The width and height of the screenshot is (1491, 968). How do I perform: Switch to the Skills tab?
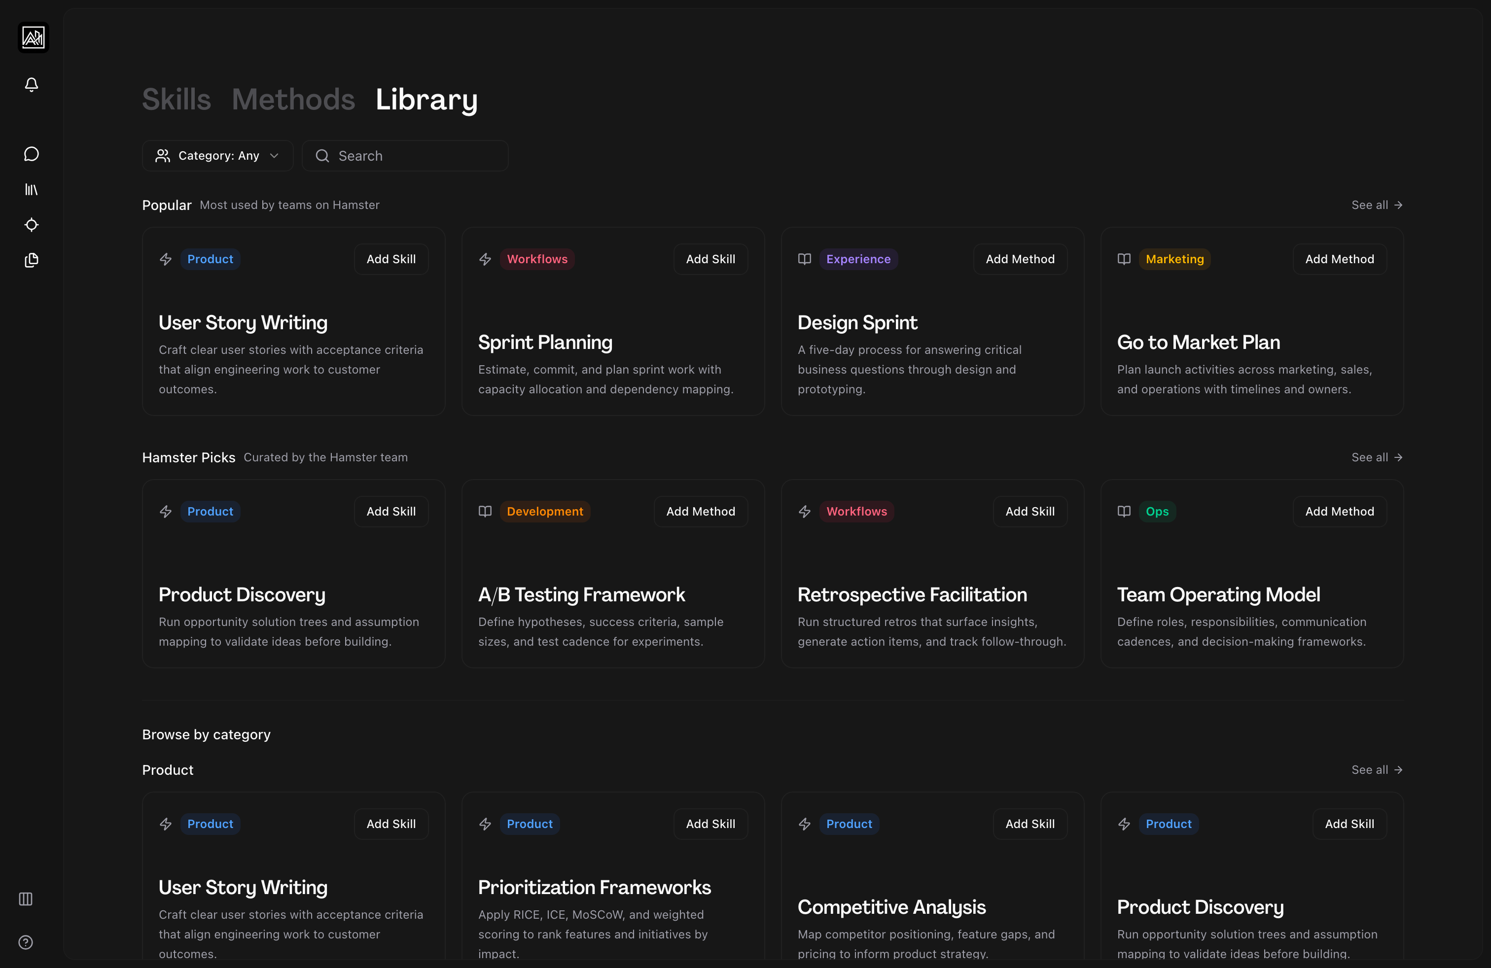coord(176,100)
